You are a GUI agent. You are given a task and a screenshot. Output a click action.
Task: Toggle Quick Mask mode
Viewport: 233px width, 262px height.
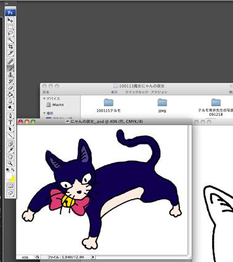10,186
